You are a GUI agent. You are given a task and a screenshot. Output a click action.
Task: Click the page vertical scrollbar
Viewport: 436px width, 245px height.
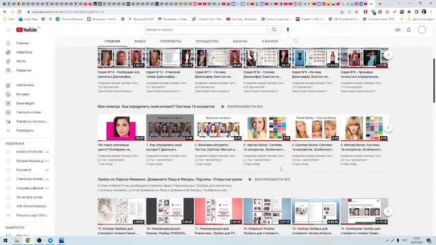point(434,80)
